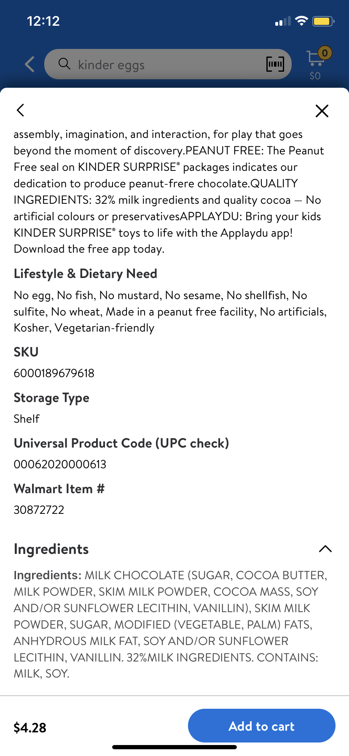Tap the Wi-Fi icon in the status bar
The height and width of the screenshot is (756, 349).
[301, 21]
